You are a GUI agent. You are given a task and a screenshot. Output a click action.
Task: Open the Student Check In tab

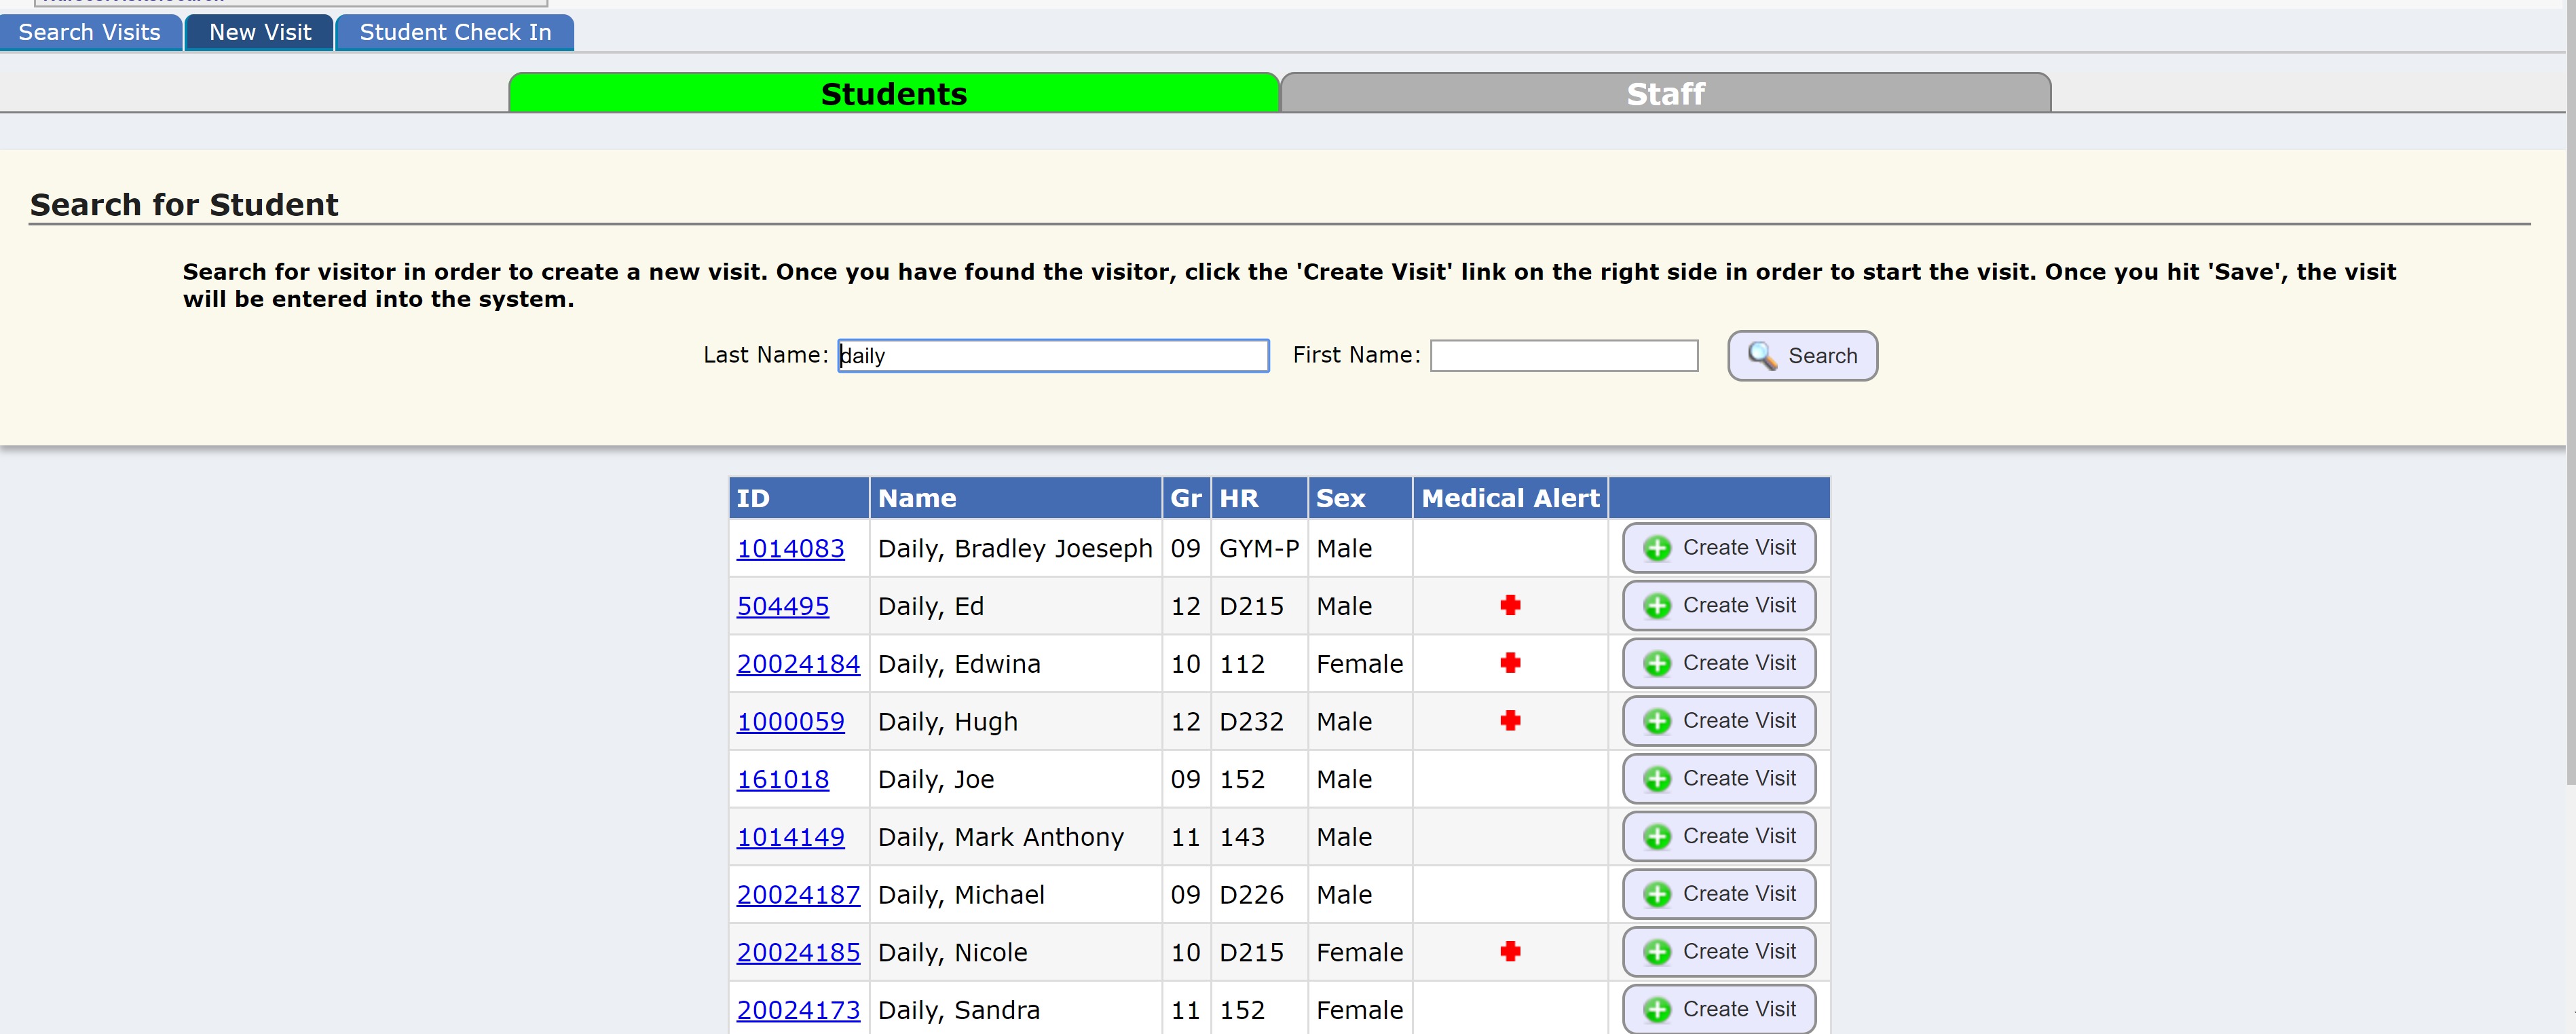pyautogui.click(x=455, y=32)
